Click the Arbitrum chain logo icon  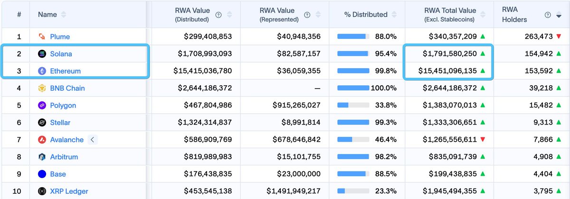(42, 157)
